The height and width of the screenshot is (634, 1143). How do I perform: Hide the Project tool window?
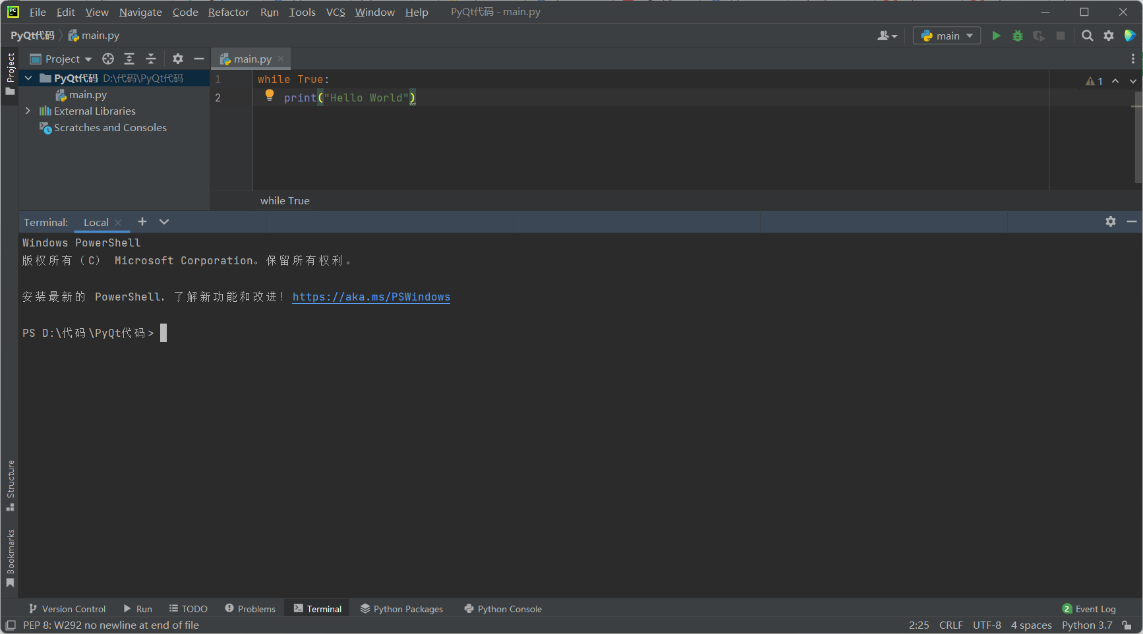click(199, 59)
